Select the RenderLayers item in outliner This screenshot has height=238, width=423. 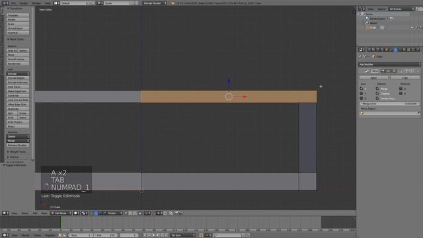tap(377, 19)
